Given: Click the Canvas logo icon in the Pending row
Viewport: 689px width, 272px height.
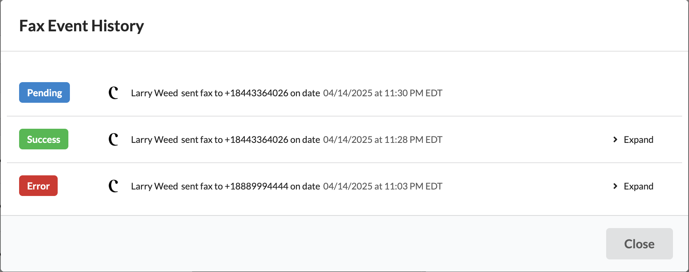Looking at the screenshot, I should (x=113, y=93).
